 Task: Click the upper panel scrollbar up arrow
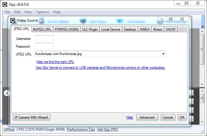[x=202, y=31]
